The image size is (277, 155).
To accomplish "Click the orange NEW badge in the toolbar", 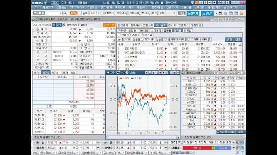I will (x=73, y=13).
